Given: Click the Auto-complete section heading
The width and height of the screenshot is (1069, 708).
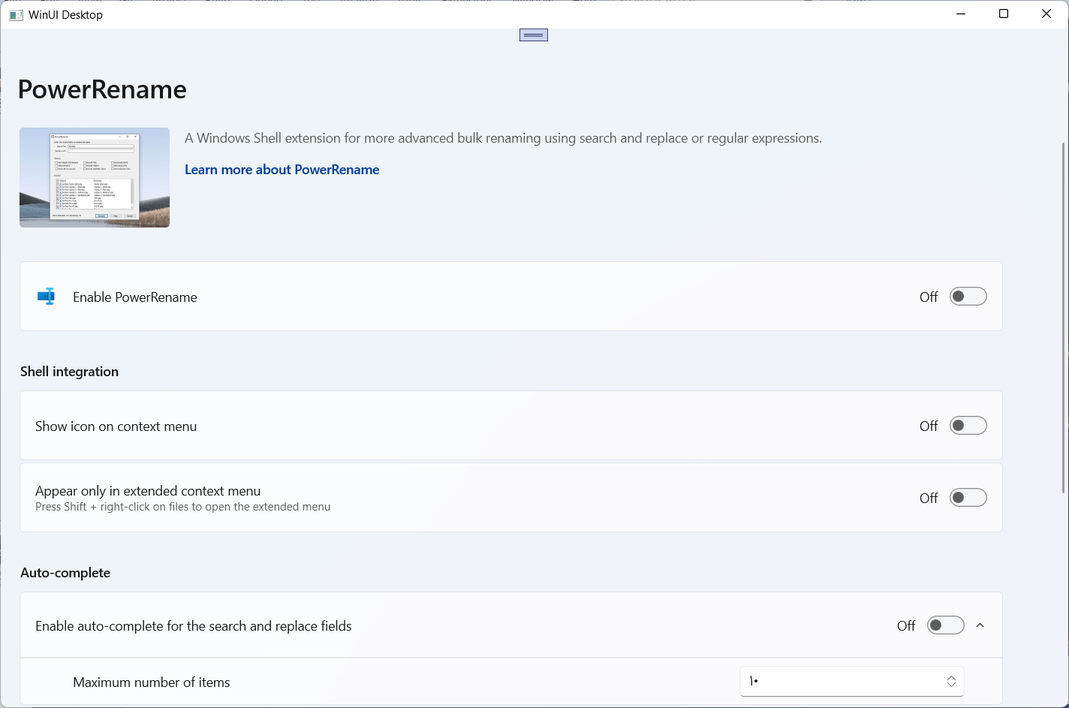Looking at the screenshot, I should pyautogui.click(x=65, y=573).
